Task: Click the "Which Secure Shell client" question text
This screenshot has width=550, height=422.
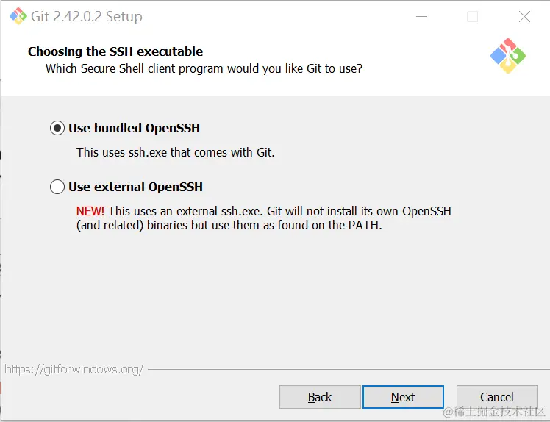Action: coord(204,68)
